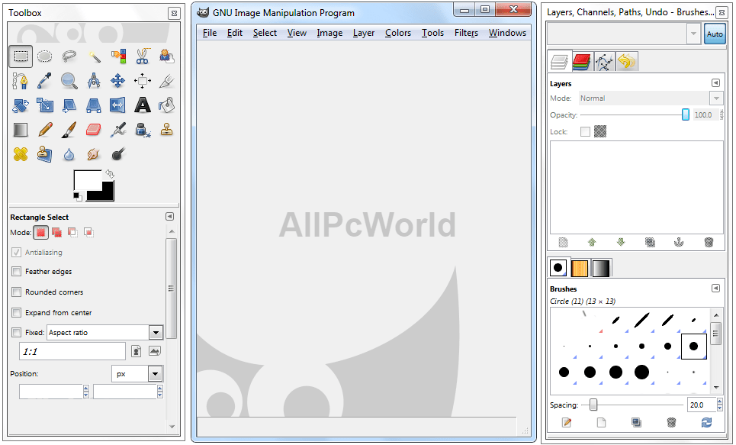Viewport: 736px width, 445px height.
Task: Select the Fuzzy Select magic wand tool
Action: pyautogui.click(x=94, y=56)
